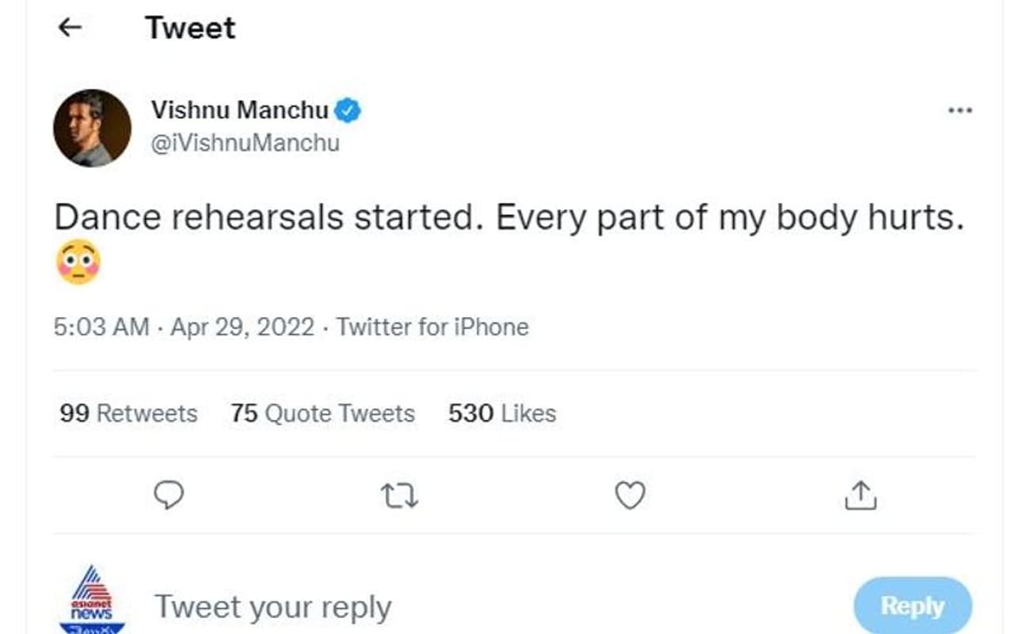The image size is (1014, 634).
Task: Like the tweet with heart icon
Action: point(630,496)
